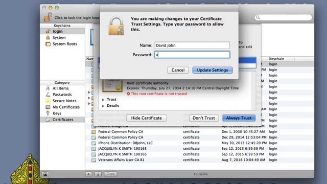This screenshot has height=184, width=327.
Task: Select the System keychain
Action: pos(62,37)
